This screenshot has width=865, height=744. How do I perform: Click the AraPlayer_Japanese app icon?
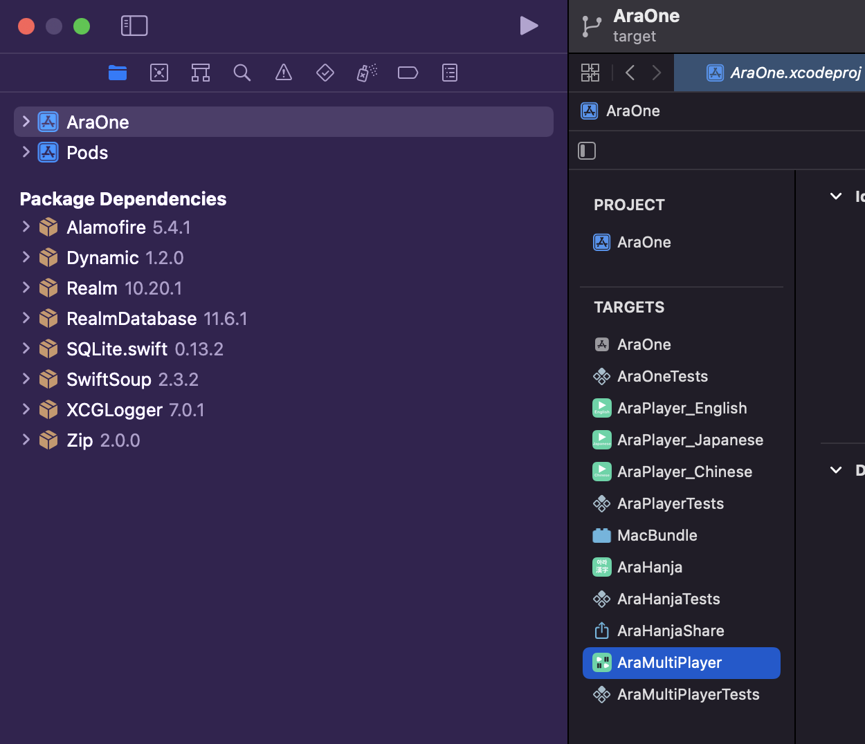tap(602, 440)
